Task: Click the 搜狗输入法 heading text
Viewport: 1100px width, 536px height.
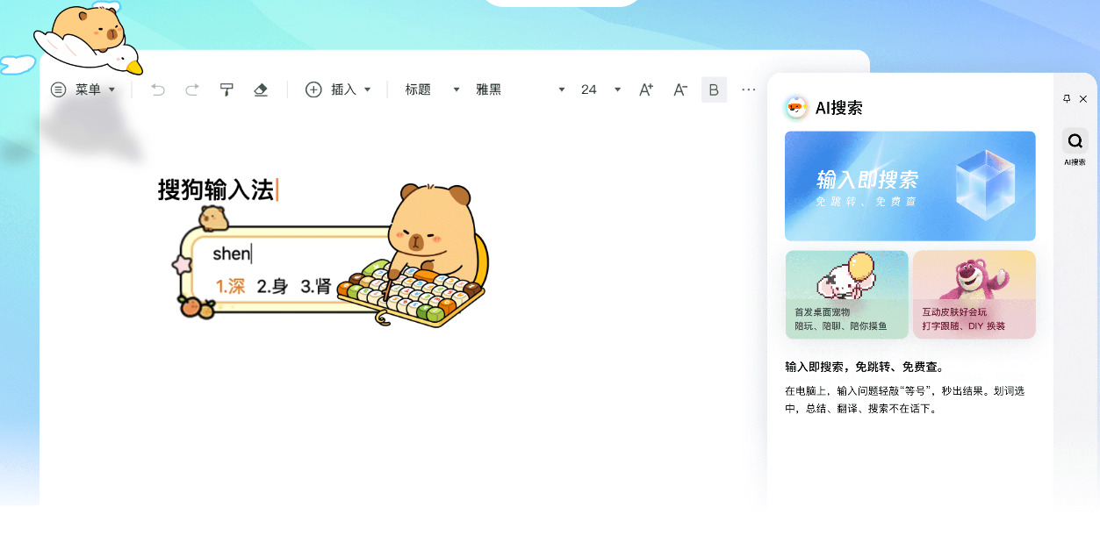Action: tap(216, 189)
